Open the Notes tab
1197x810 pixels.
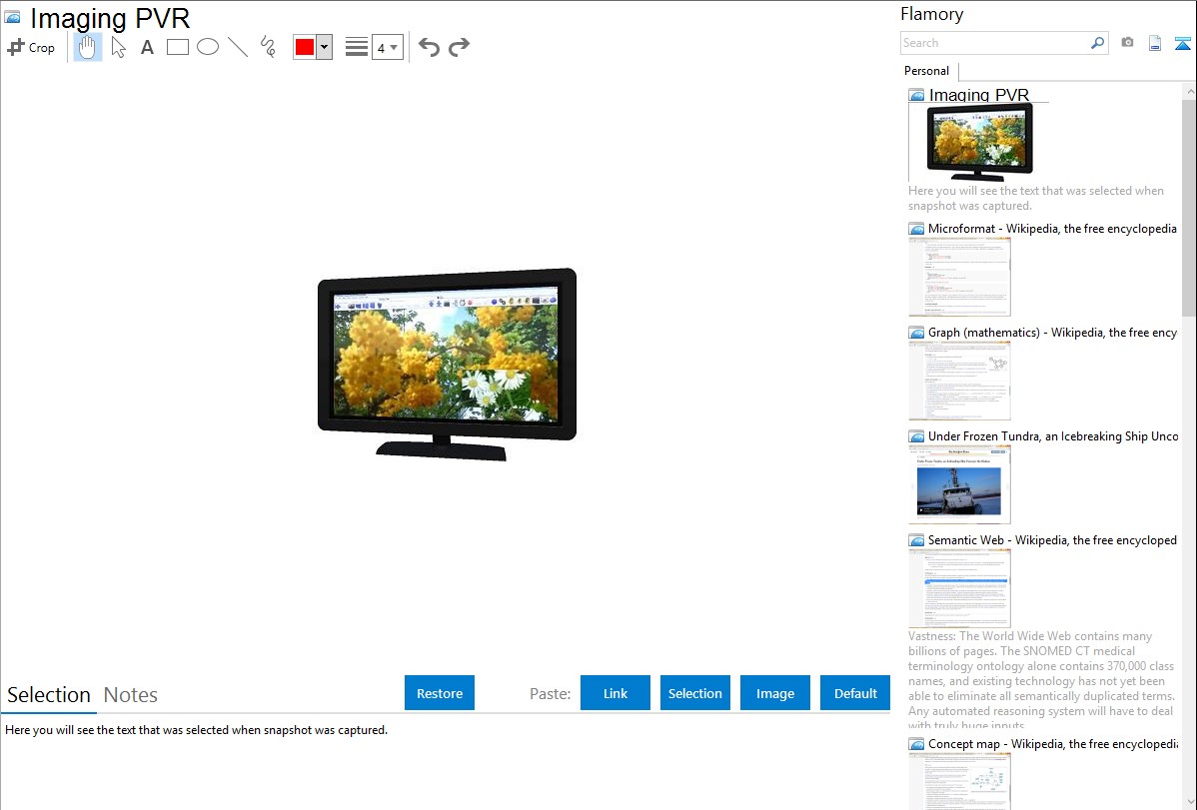coord(131,695)
